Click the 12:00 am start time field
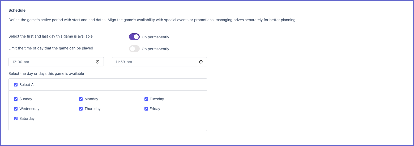The height and width of the screenshot is (146, 414). click(56, 62)
